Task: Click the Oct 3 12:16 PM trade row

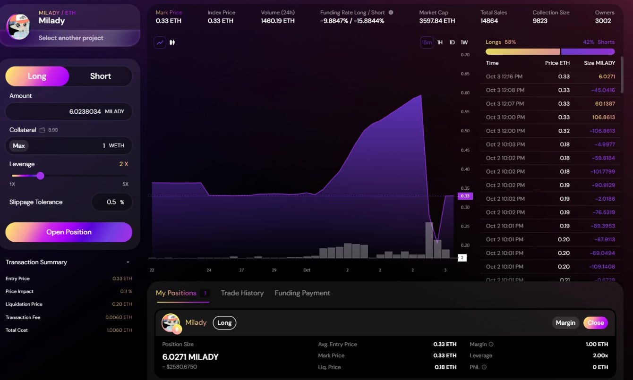Action: [550, 76]
